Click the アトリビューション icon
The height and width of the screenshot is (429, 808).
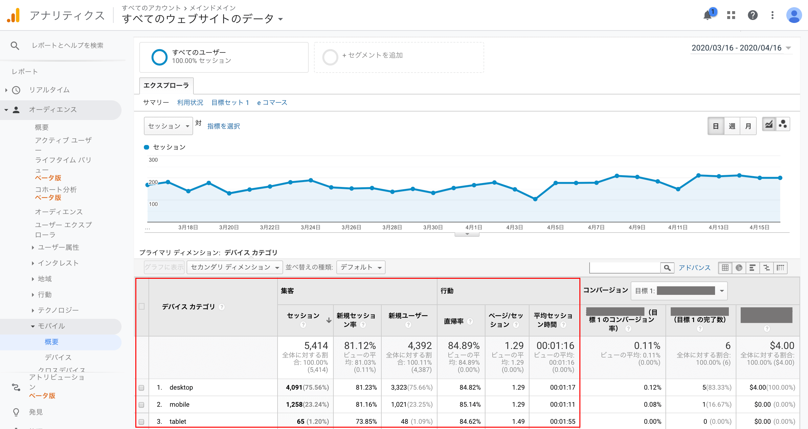click(16, 387)
